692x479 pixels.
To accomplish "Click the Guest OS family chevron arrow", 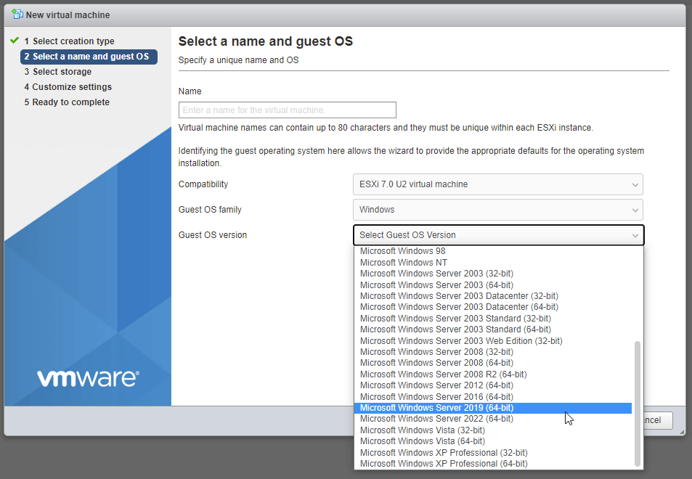I will click(635, 210).
